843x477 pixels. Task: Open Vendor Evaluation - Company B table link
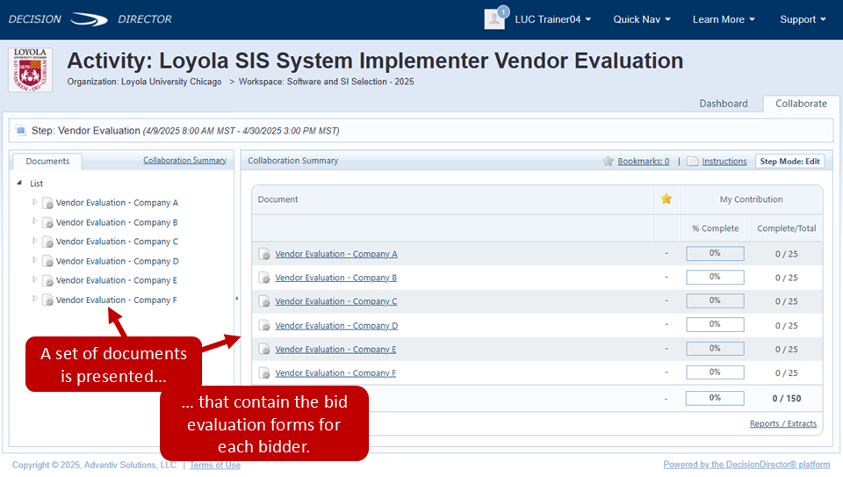335,278
